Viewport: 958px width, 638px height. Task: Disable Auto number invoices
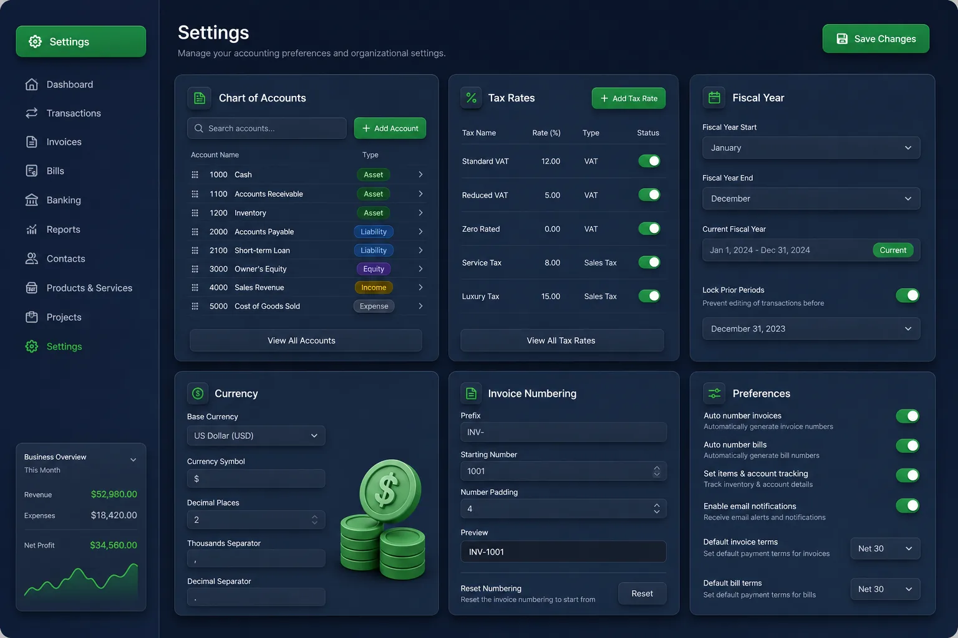pyautogui.click(x=907, y=416)
